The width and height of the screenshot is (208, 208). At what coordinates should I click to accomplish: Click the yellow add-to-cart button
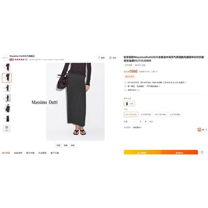click(x=142, y=152)
